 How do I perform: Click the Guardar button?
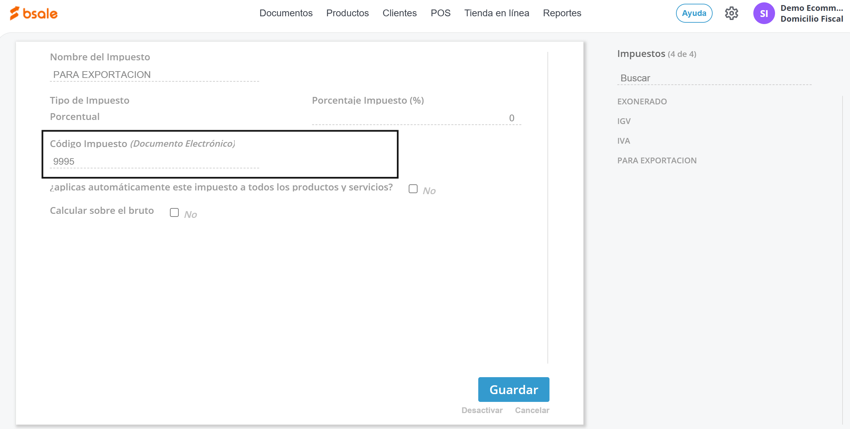513,389
